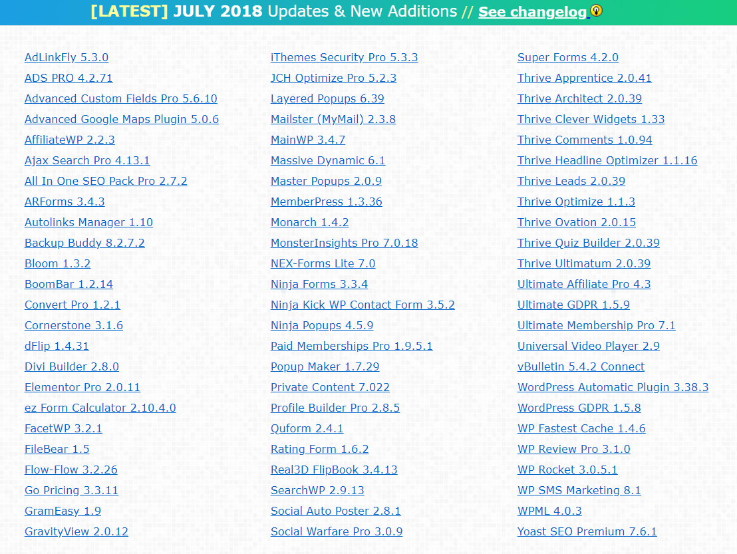Open GravityView 2.0.12
Screen dimensions: 737x554
76,532
